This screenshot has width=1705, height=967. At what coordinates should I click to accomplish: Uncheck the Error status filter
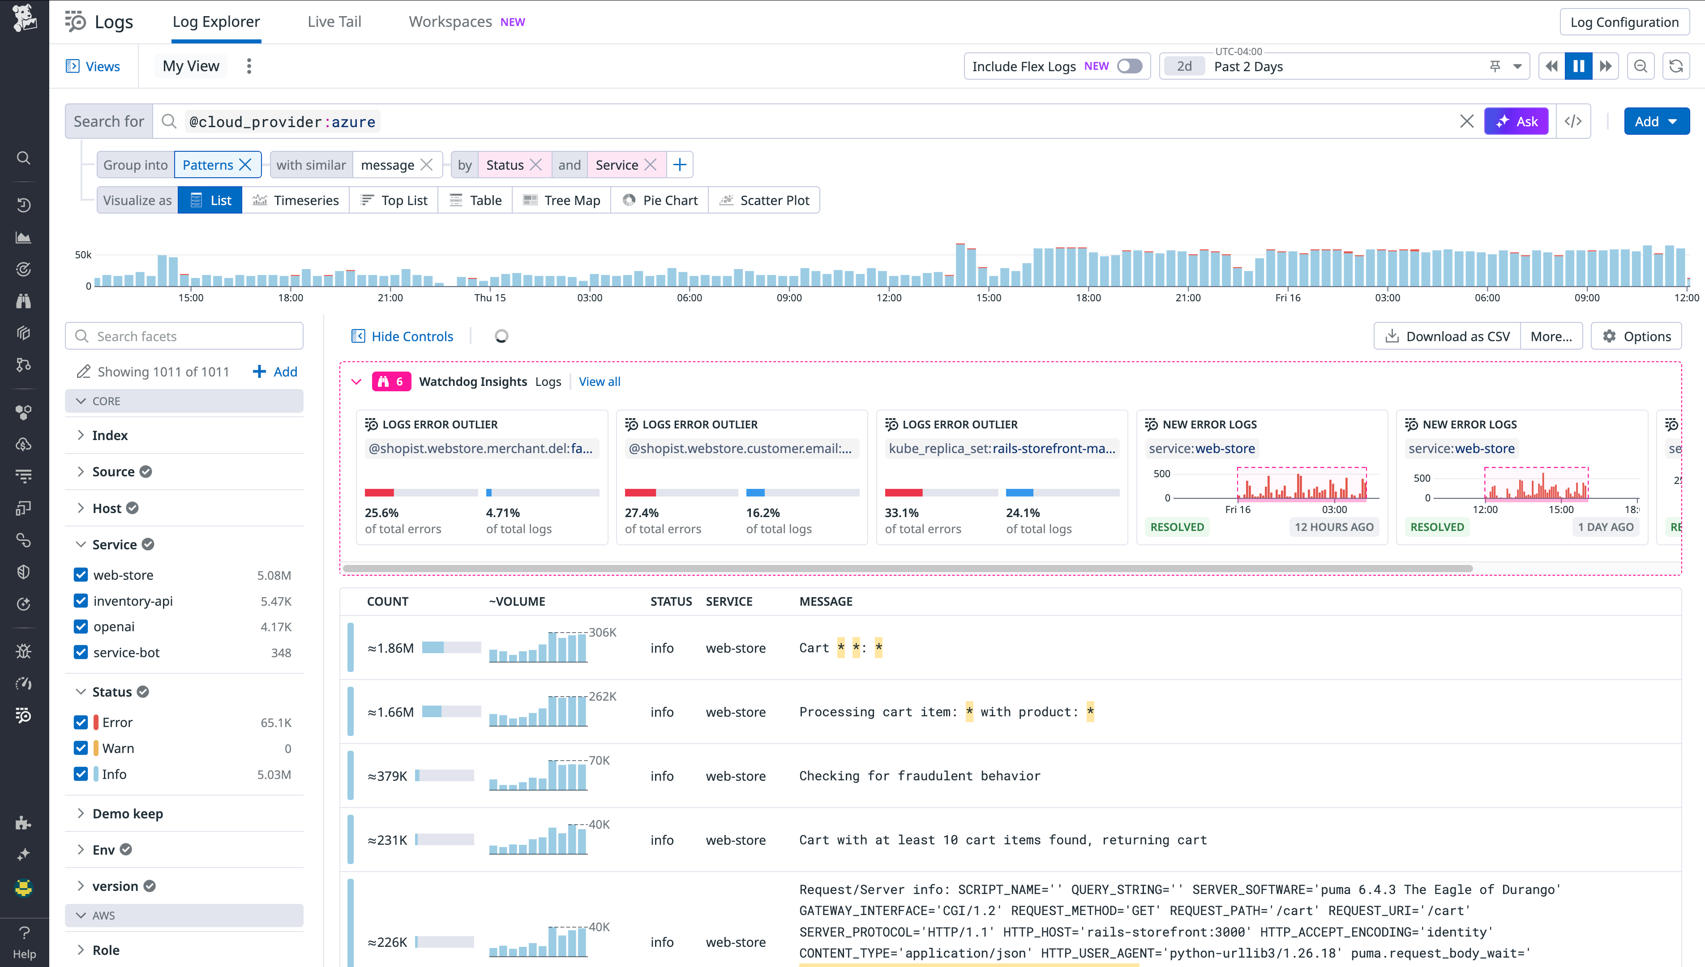tap(80, 722)
